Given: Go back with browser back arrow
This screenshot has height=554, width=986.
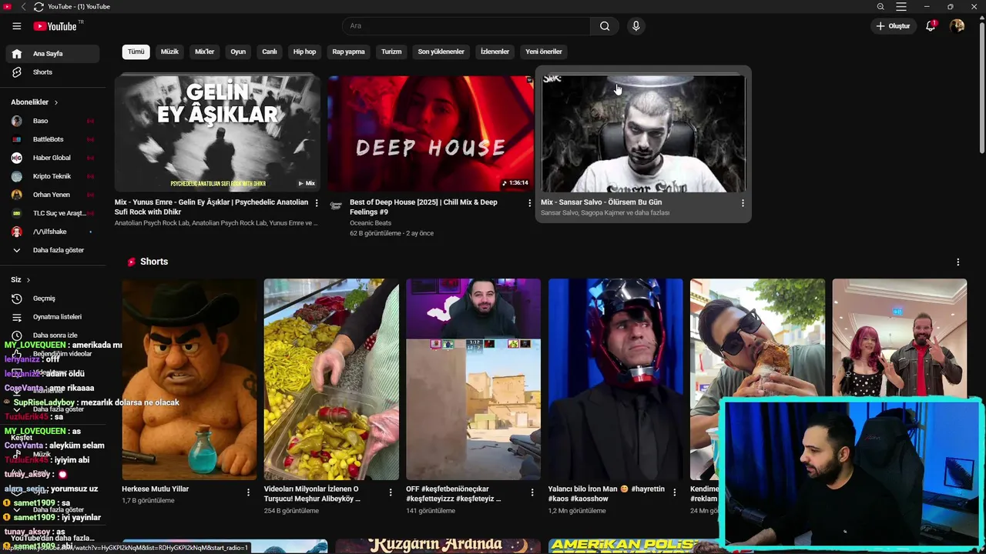Looking at the screenshot, I should tap(23, 6).
